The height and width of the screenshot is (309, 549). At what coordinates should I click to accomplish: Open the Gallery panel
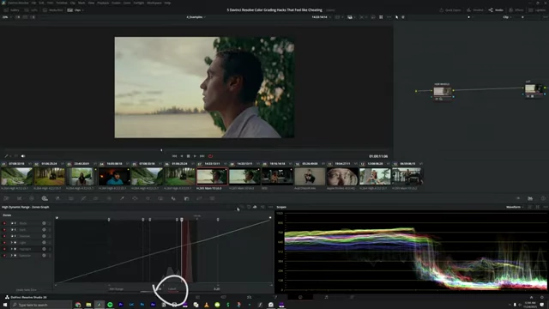tap(12, 10)
